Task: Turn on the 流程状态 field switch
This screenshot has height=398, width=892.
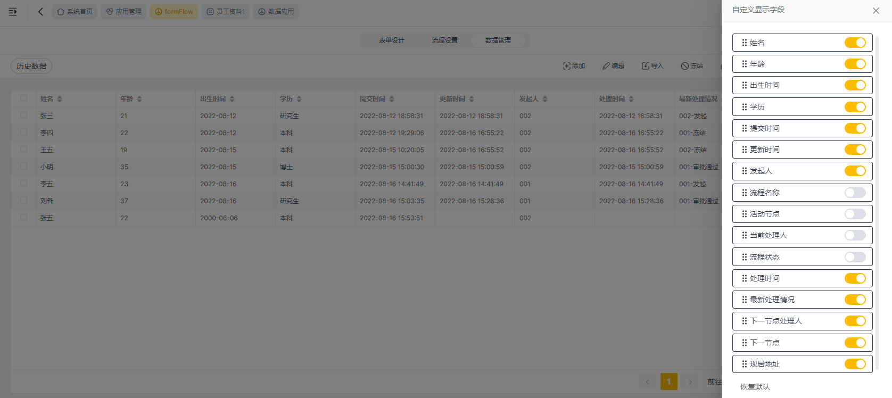Action: 855,257
